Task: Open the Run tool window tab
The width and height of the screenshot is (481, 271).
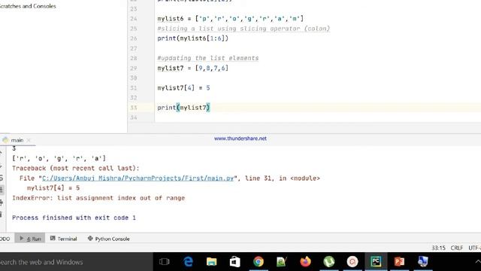Action: [30, 239]
